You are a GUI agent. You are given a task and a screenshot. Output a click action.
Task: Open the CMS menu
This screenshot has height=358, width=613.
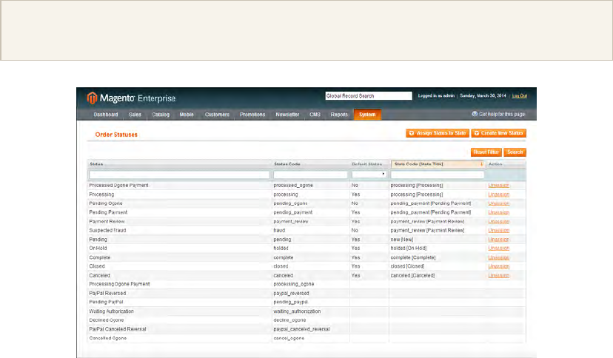(315, 115)
